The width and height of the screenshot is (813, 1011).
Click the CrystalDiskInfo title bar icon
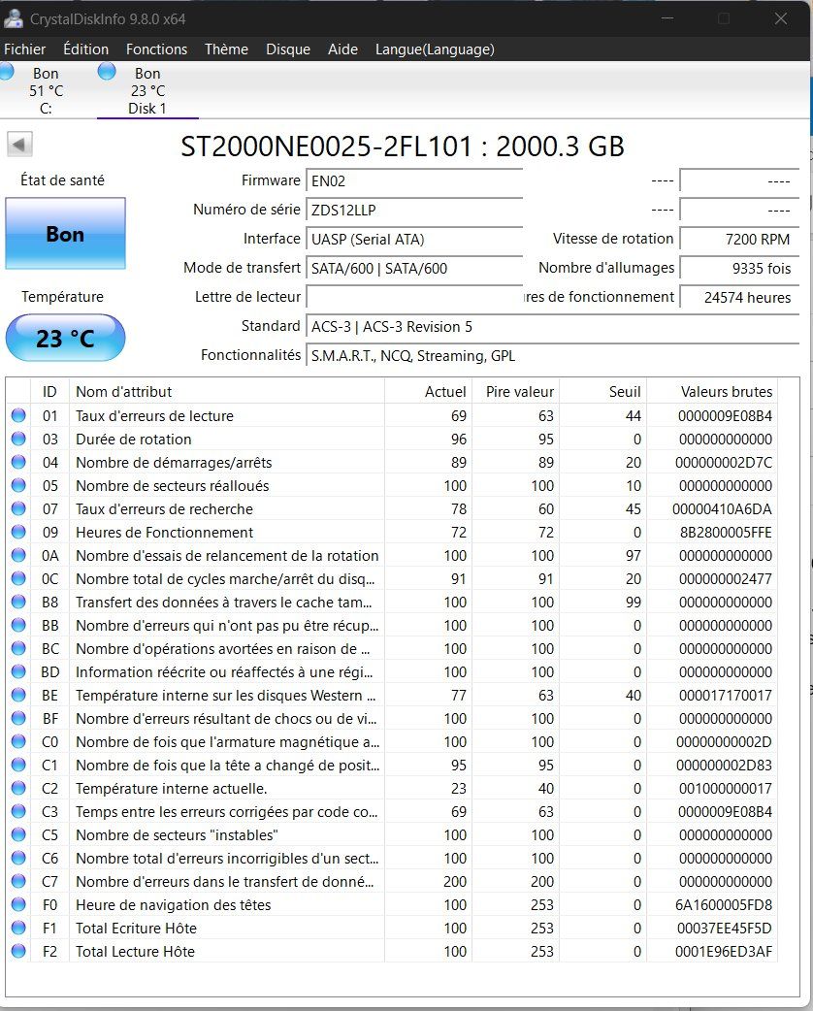(x=13, y=18)
